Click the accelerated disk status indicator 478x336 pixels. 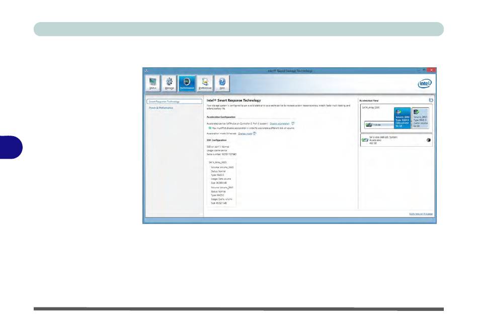click(x=428, y=140)
